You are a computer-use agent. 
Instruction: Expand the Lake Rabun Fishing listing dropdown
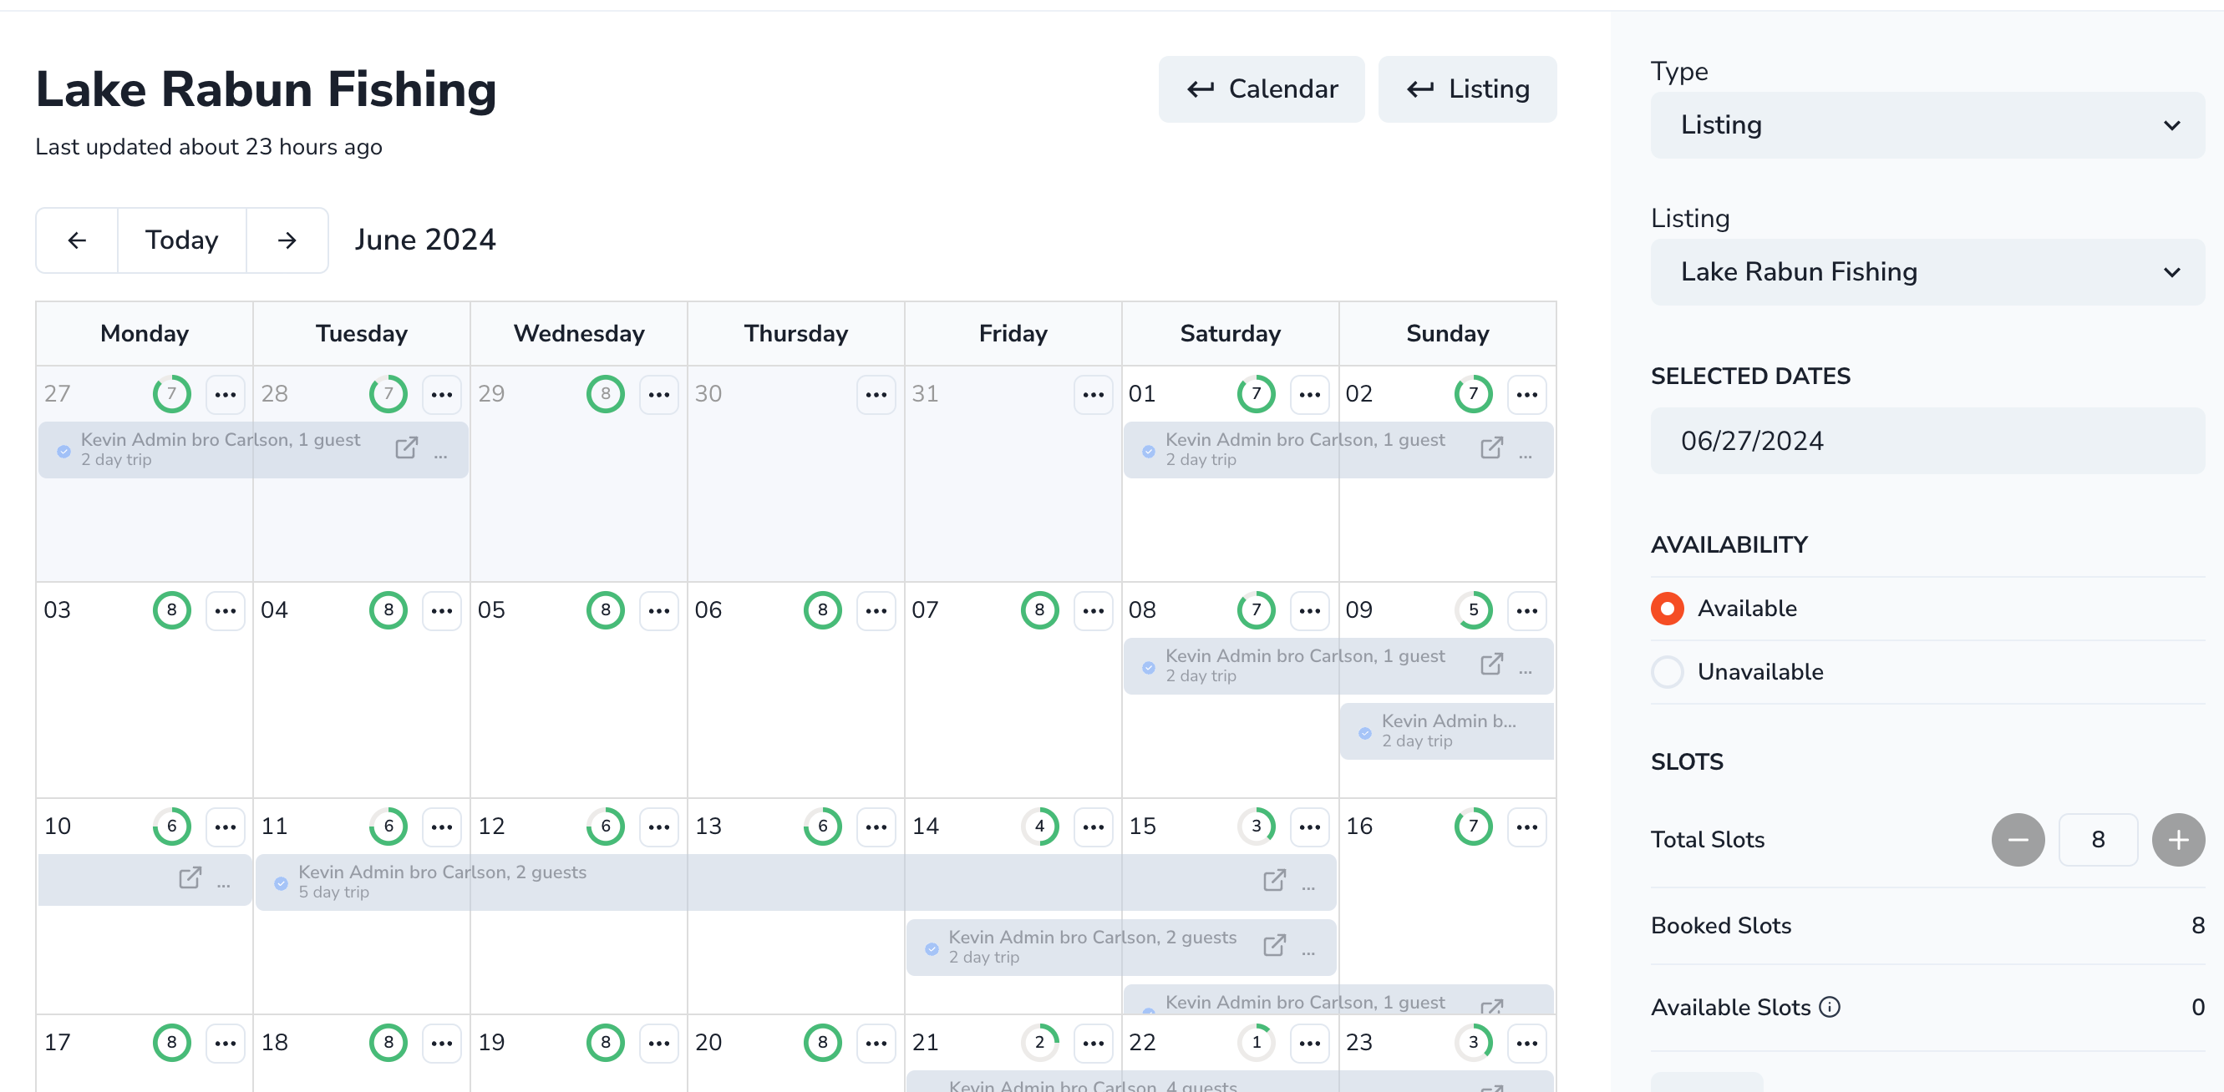[x=1927, y=271]
